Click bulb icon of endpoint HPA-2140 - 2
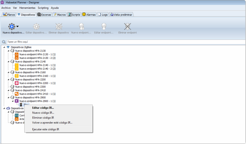The image size is (246, 144). pyautogui.click(x=17, y=69)
